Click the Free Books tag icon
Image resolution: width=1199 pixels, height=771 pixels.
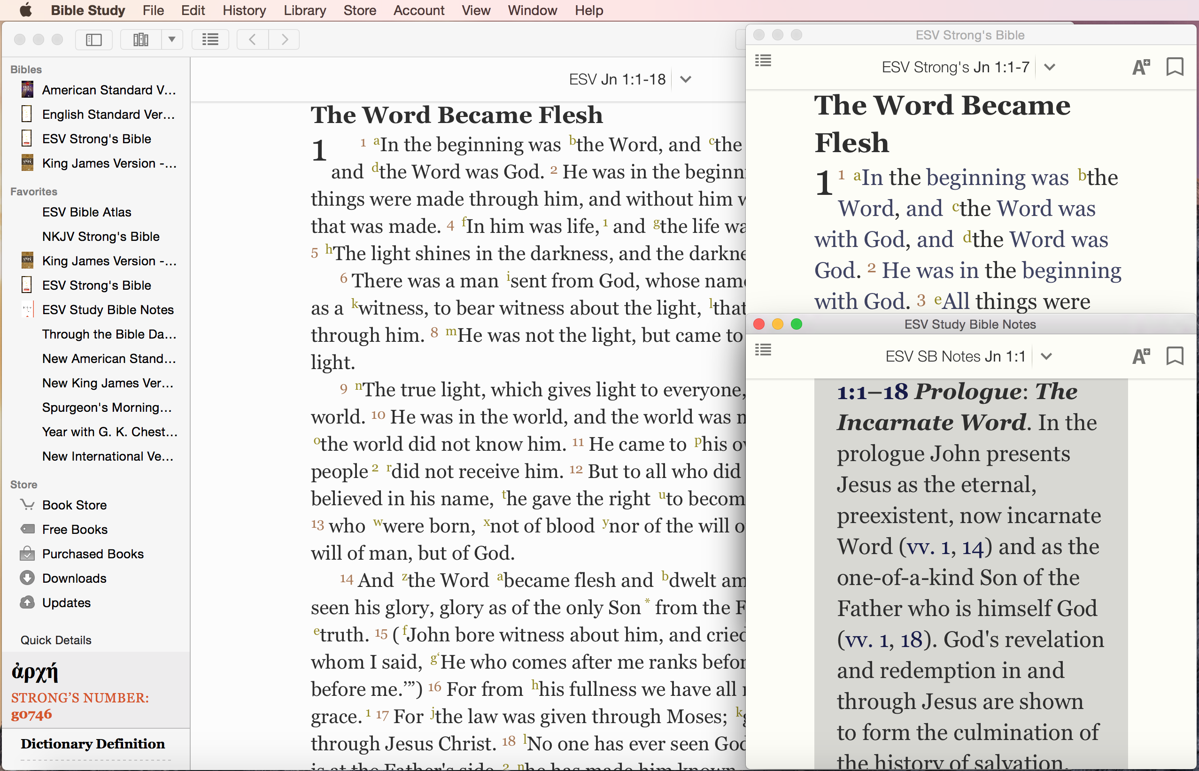click(27, 529)
